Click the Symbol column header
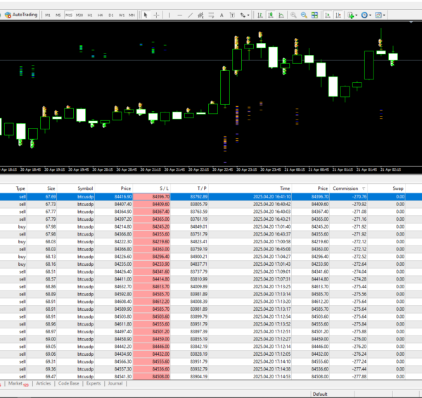This screenshot has height=398, width=422. [x=85, y=188]
